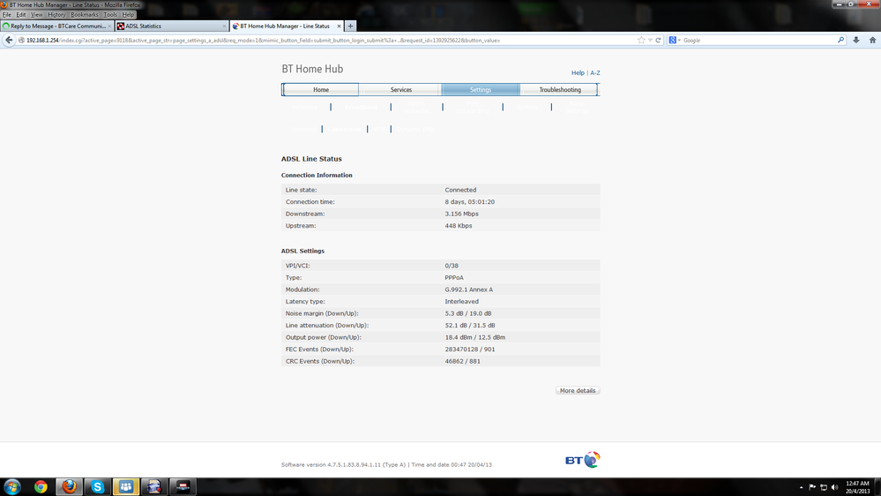Open the A-Z index link
The width and height of the screenshot is (881, 496).
[595, 72]
